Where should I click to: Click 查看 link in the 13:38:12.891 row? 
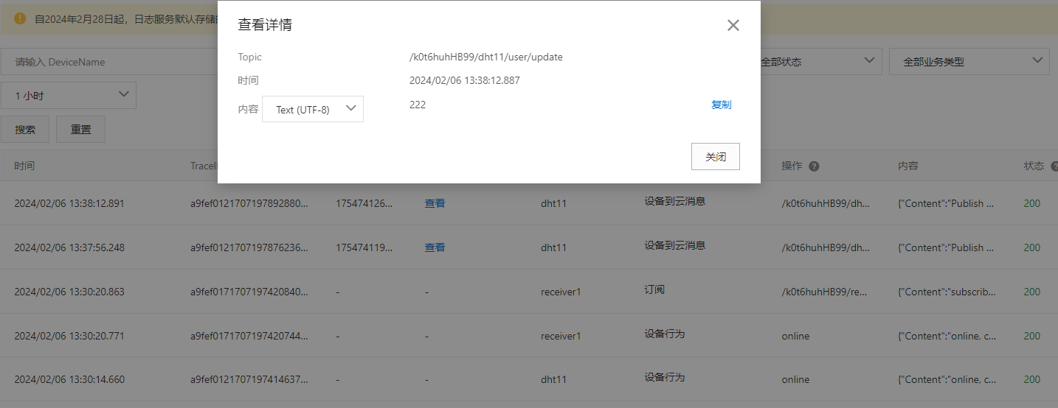pos(435,203)
